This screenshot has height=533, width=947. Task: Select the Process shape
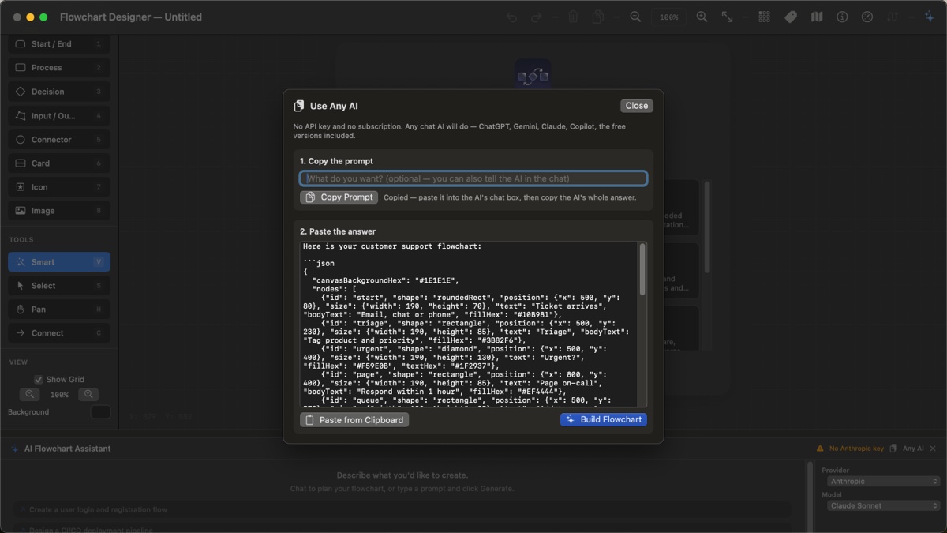59,68
